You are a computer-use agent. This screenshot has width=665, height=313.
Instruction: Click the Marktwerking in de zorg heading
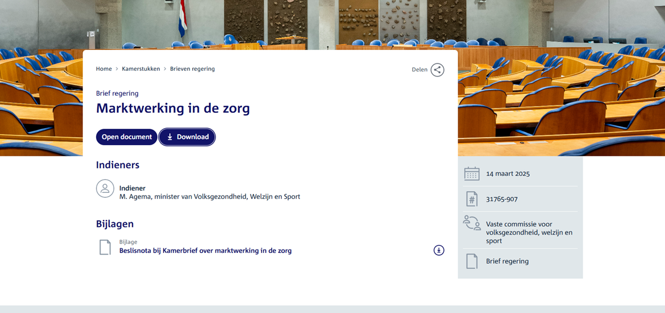coord(173,108)
